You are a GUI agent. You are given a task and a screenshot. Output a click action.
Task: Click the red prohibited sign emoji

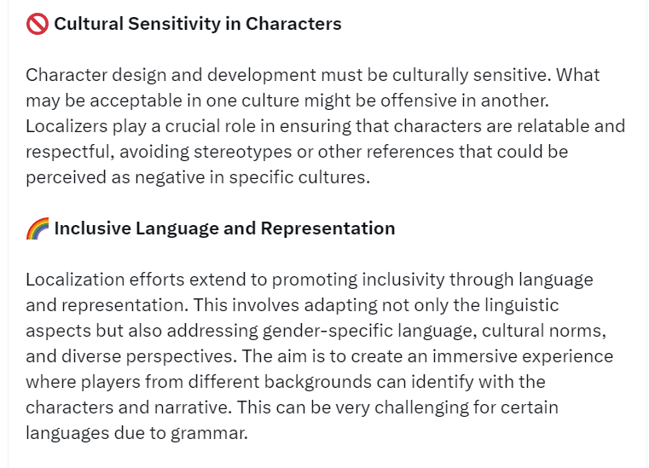38,24
